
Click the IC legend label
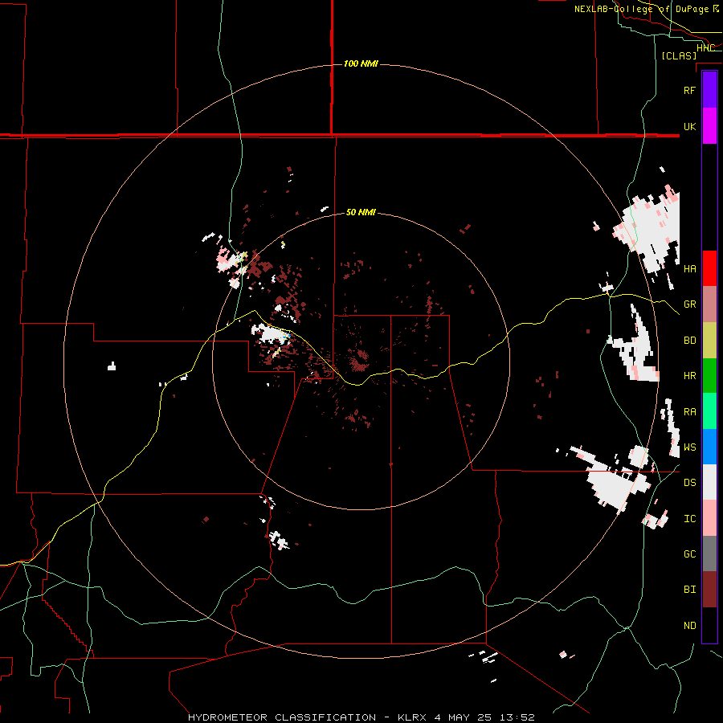pyautogui.click(x=689, y=519)
